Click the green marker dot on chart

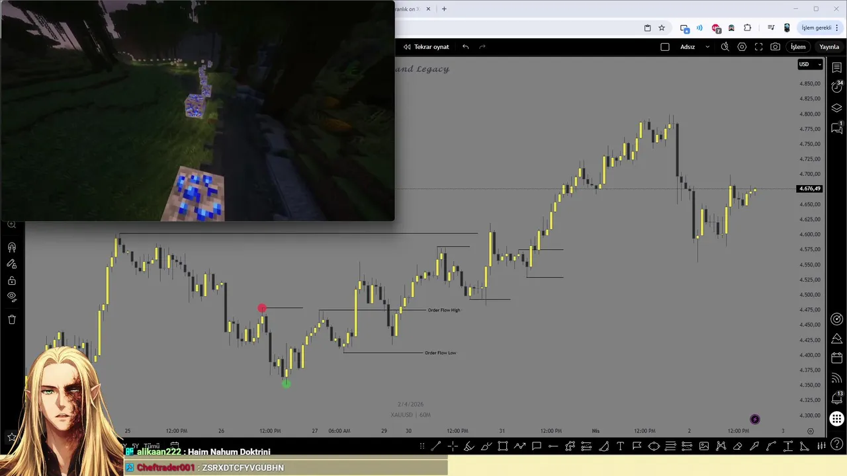click(x=286, y=383)
